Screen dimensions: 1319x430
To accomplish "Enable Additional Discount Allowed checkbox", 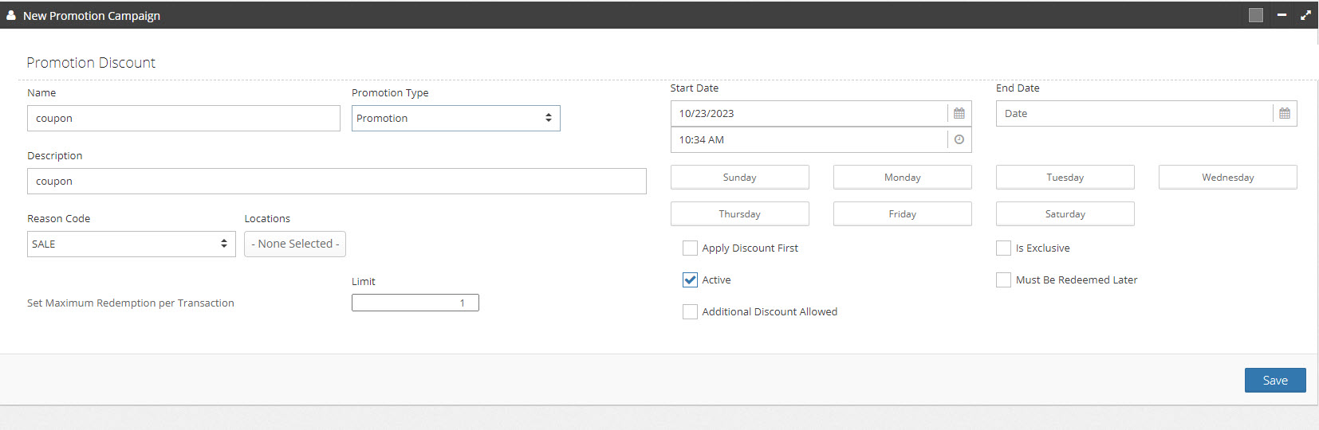I will [x=690, y=312].
